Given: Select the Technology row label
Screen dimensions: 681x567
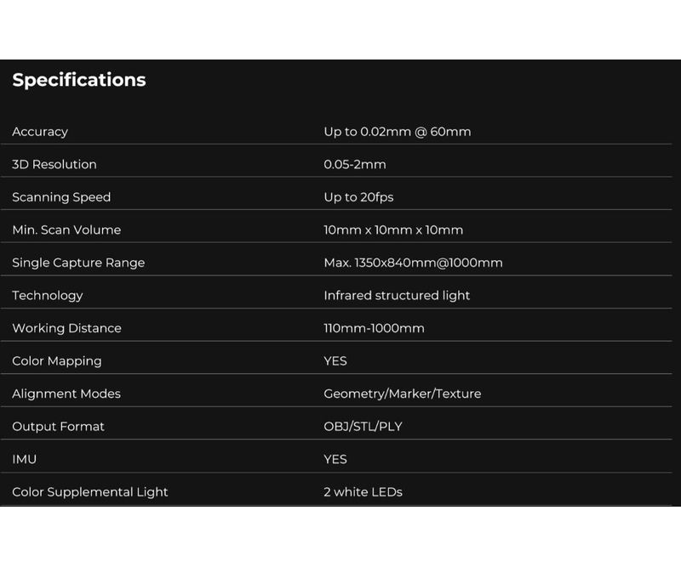Looking at the screenshot, I should (48, 296).
